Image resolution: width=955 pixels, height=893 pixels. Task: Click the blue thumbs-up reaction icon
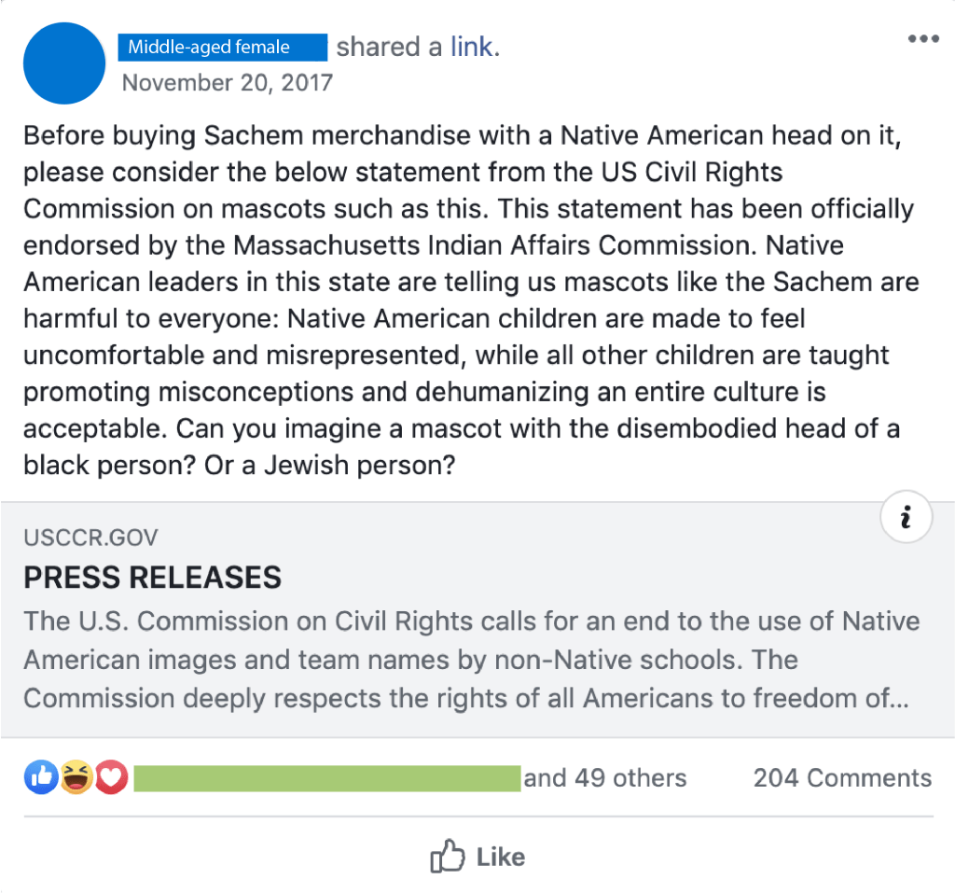point(41,777)
